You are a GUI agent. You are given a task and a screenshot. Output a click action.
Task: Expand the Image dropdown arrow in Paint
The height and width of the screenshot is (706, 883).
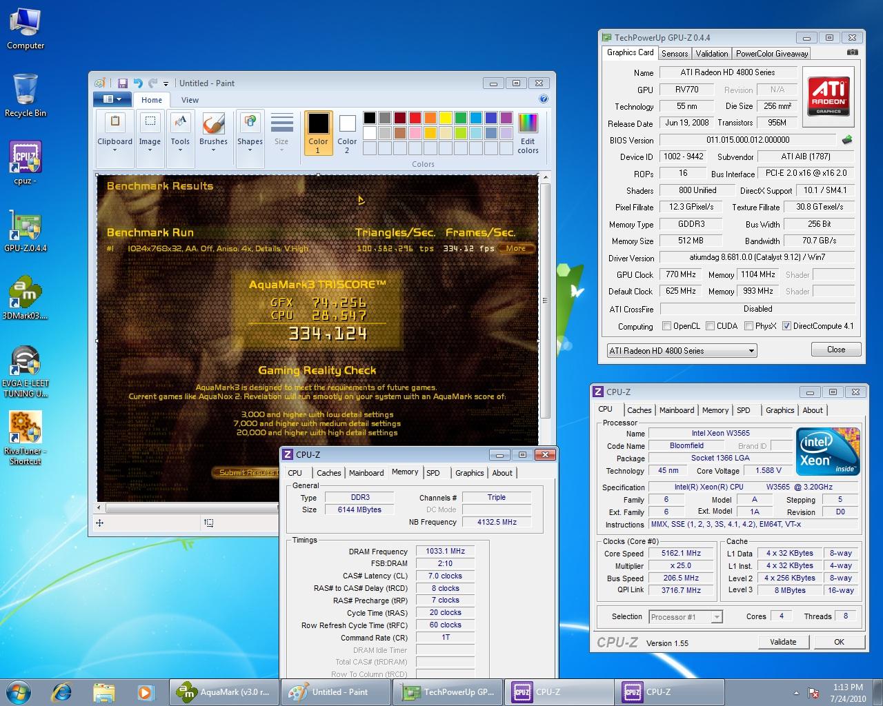[150, 150]
